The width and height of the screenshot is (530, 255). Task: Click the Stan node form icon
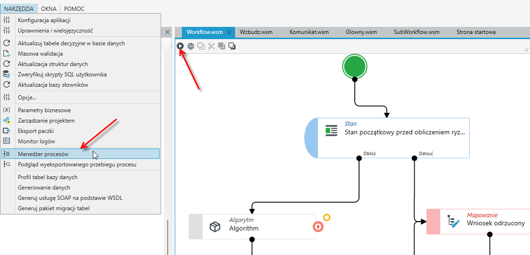point(331,130)
